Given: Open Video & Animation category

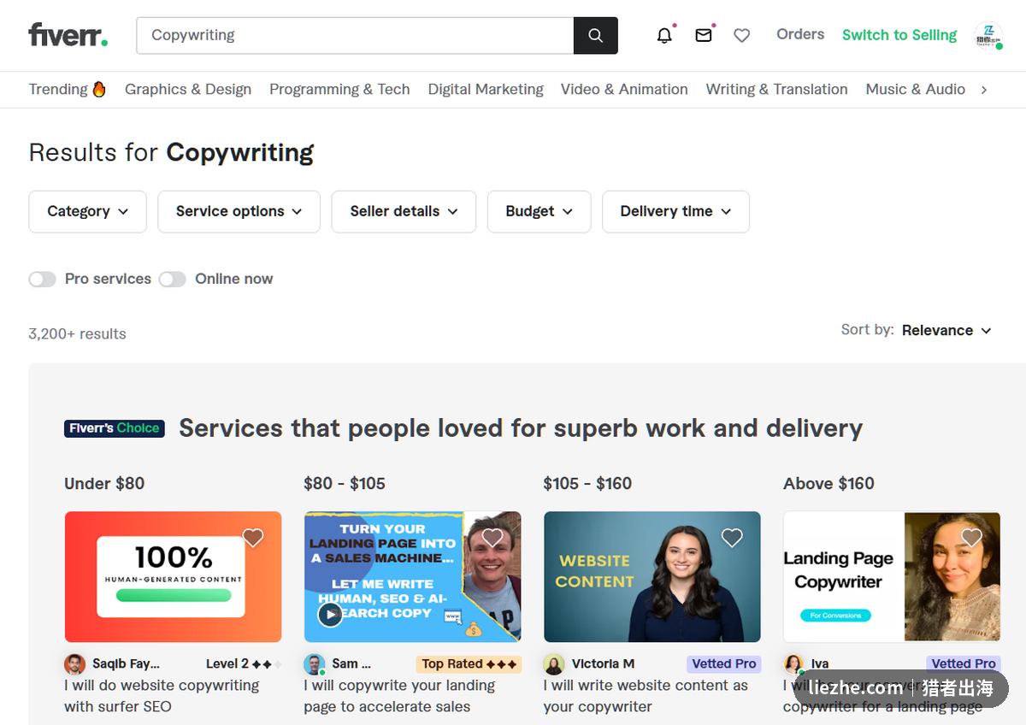Looking at the screenshot, I should [624, 89].
